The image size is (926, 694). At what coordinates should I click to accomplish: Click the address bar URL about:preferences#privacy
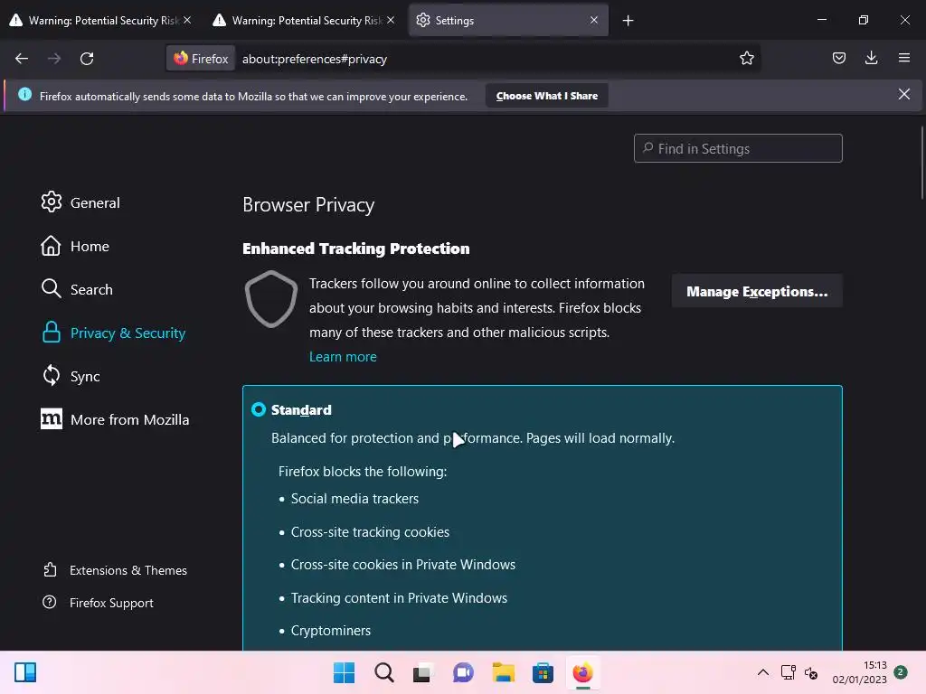point(314,59)
